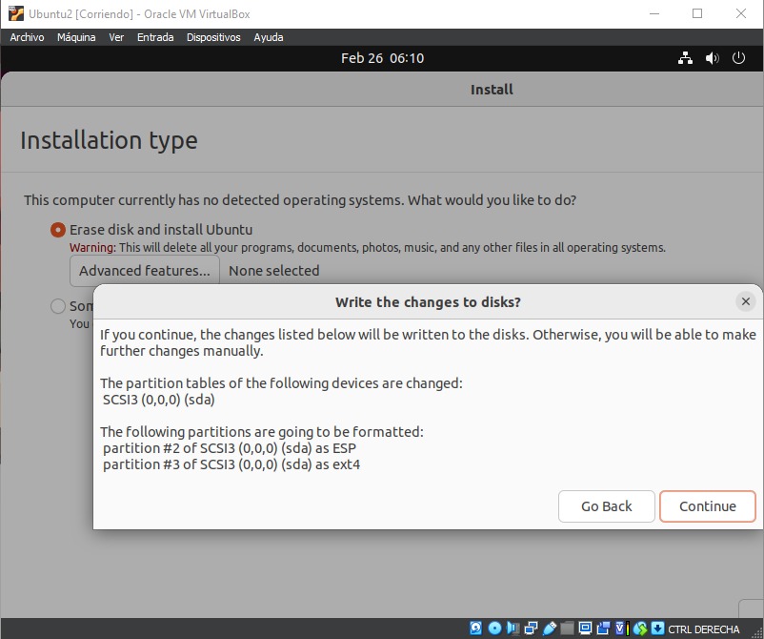Click the shared folders status icon
This screenshot has height=639, width=764.
click(x=568, y=629)
